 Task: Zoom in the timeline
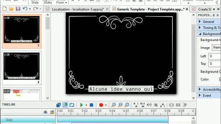[x=127, y=105]
